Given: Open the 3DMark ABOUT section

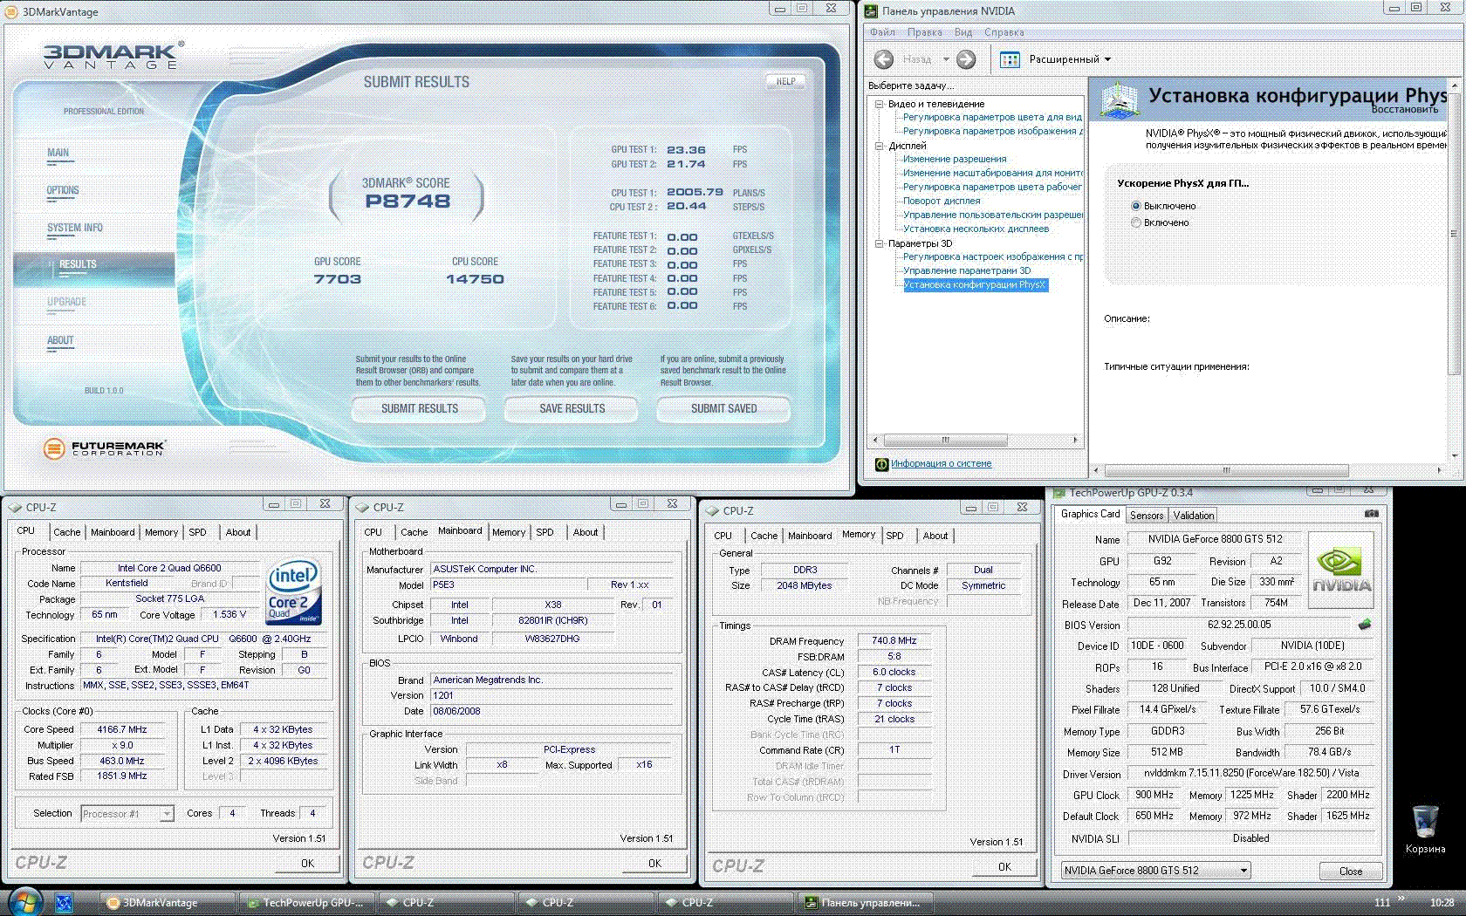Looking at the screenshot, I should tap(60, 340).
